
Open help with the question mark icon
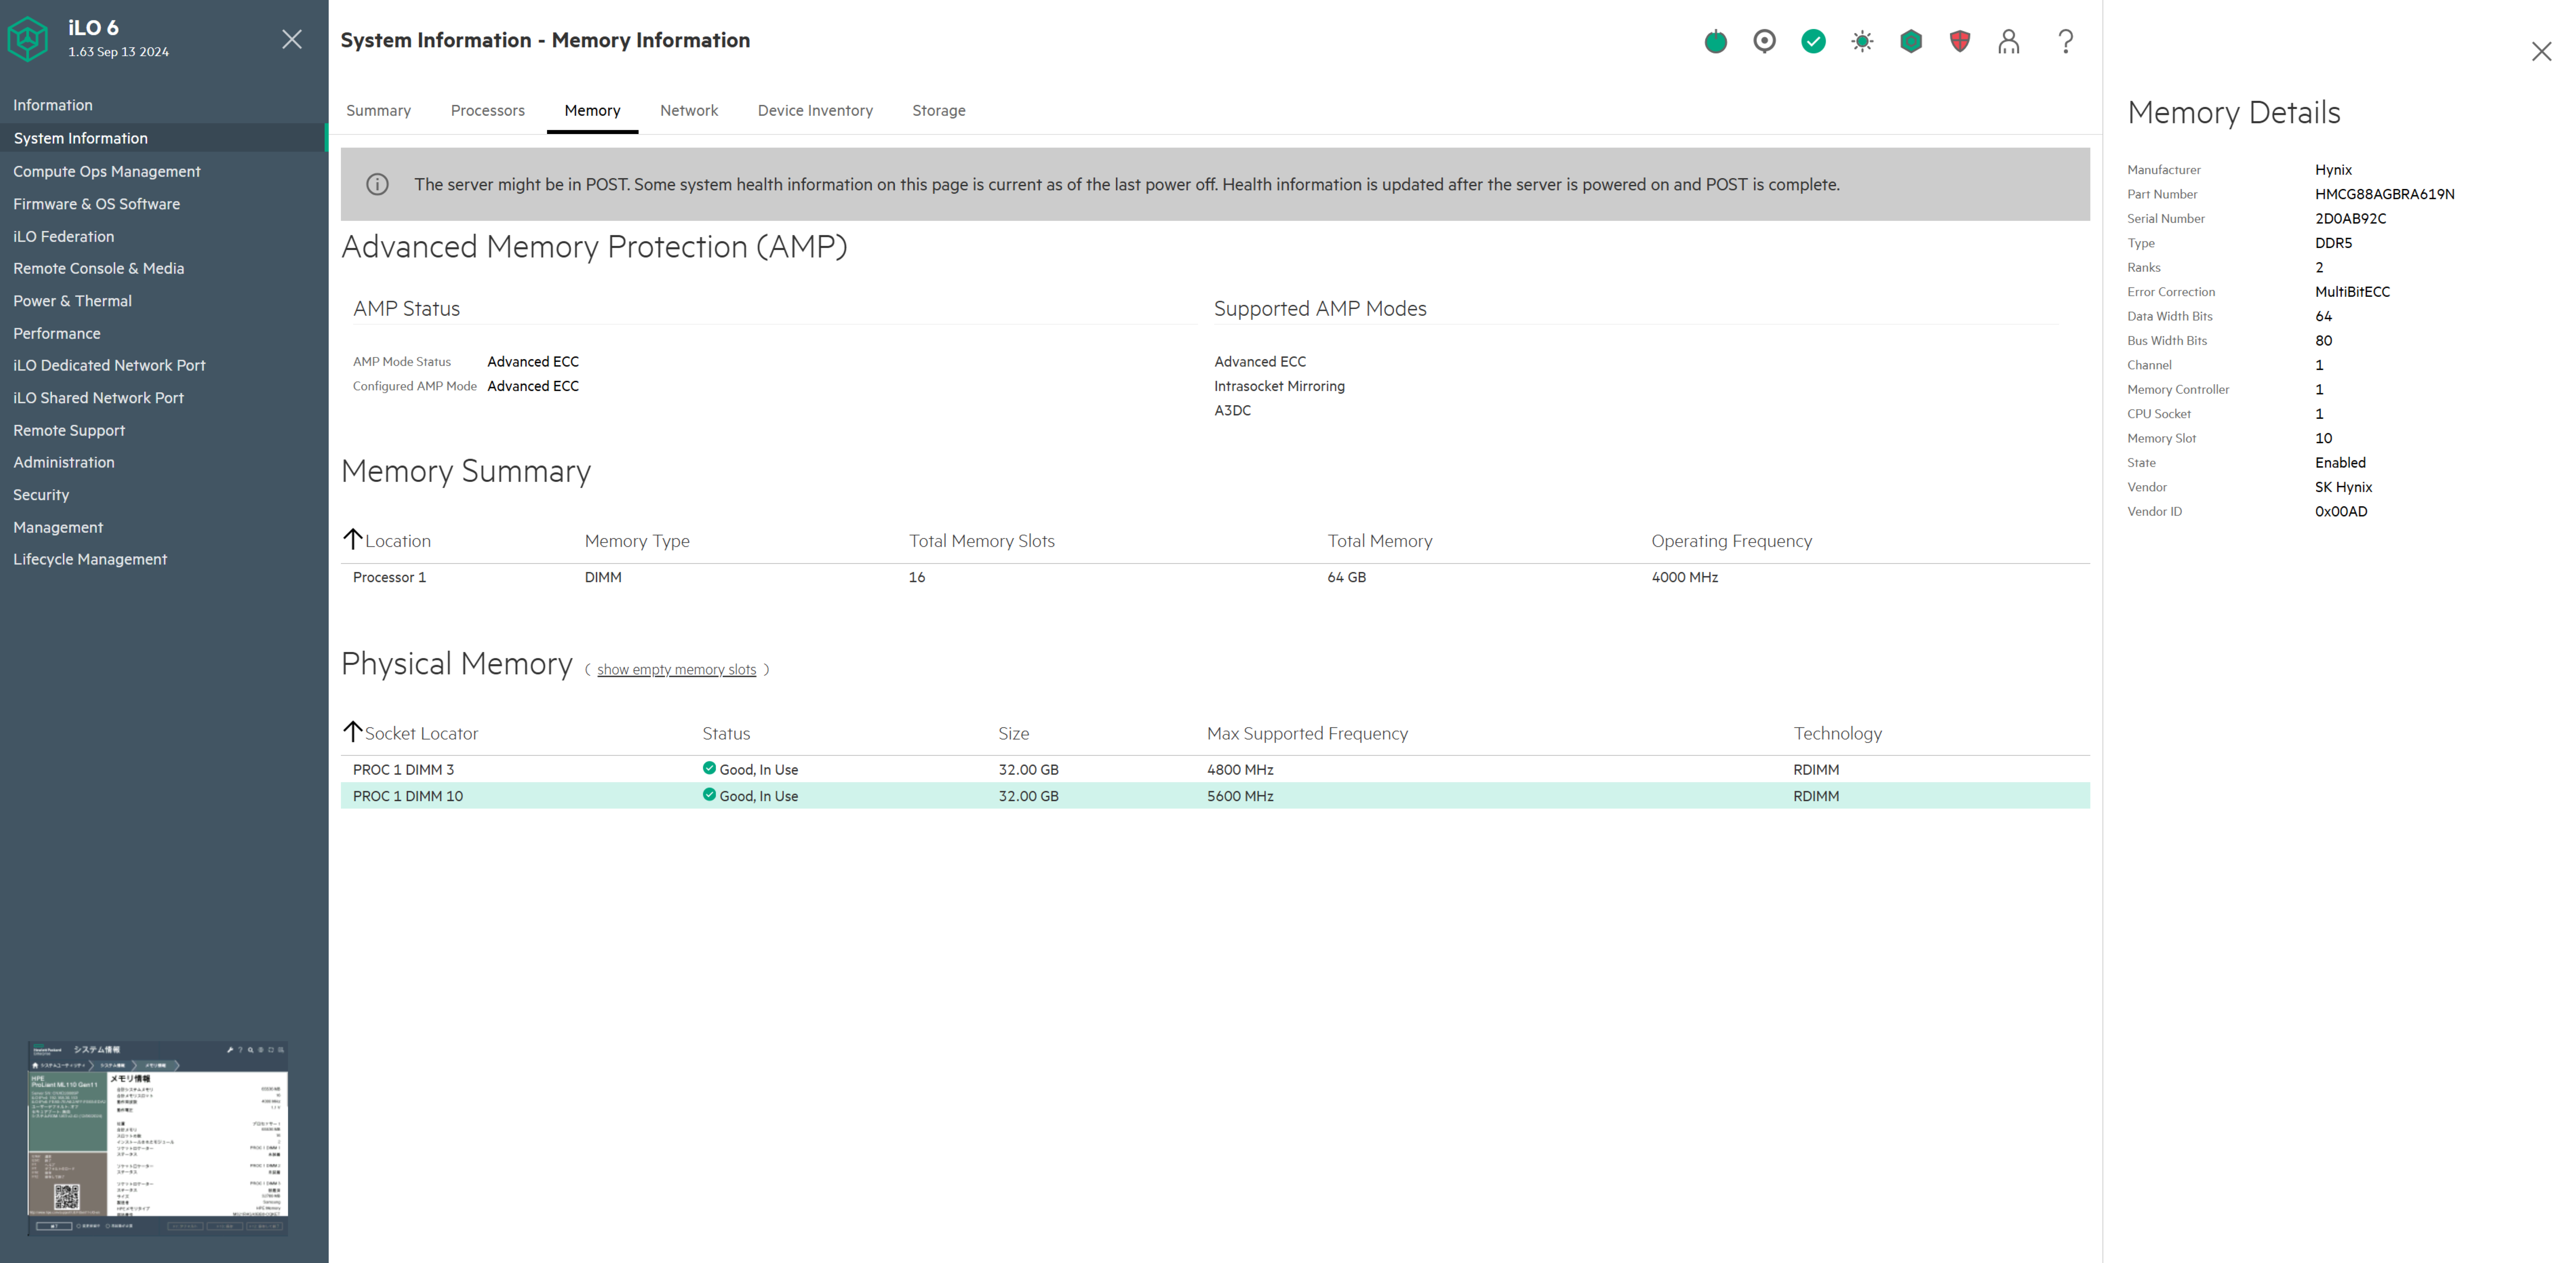2066,41
